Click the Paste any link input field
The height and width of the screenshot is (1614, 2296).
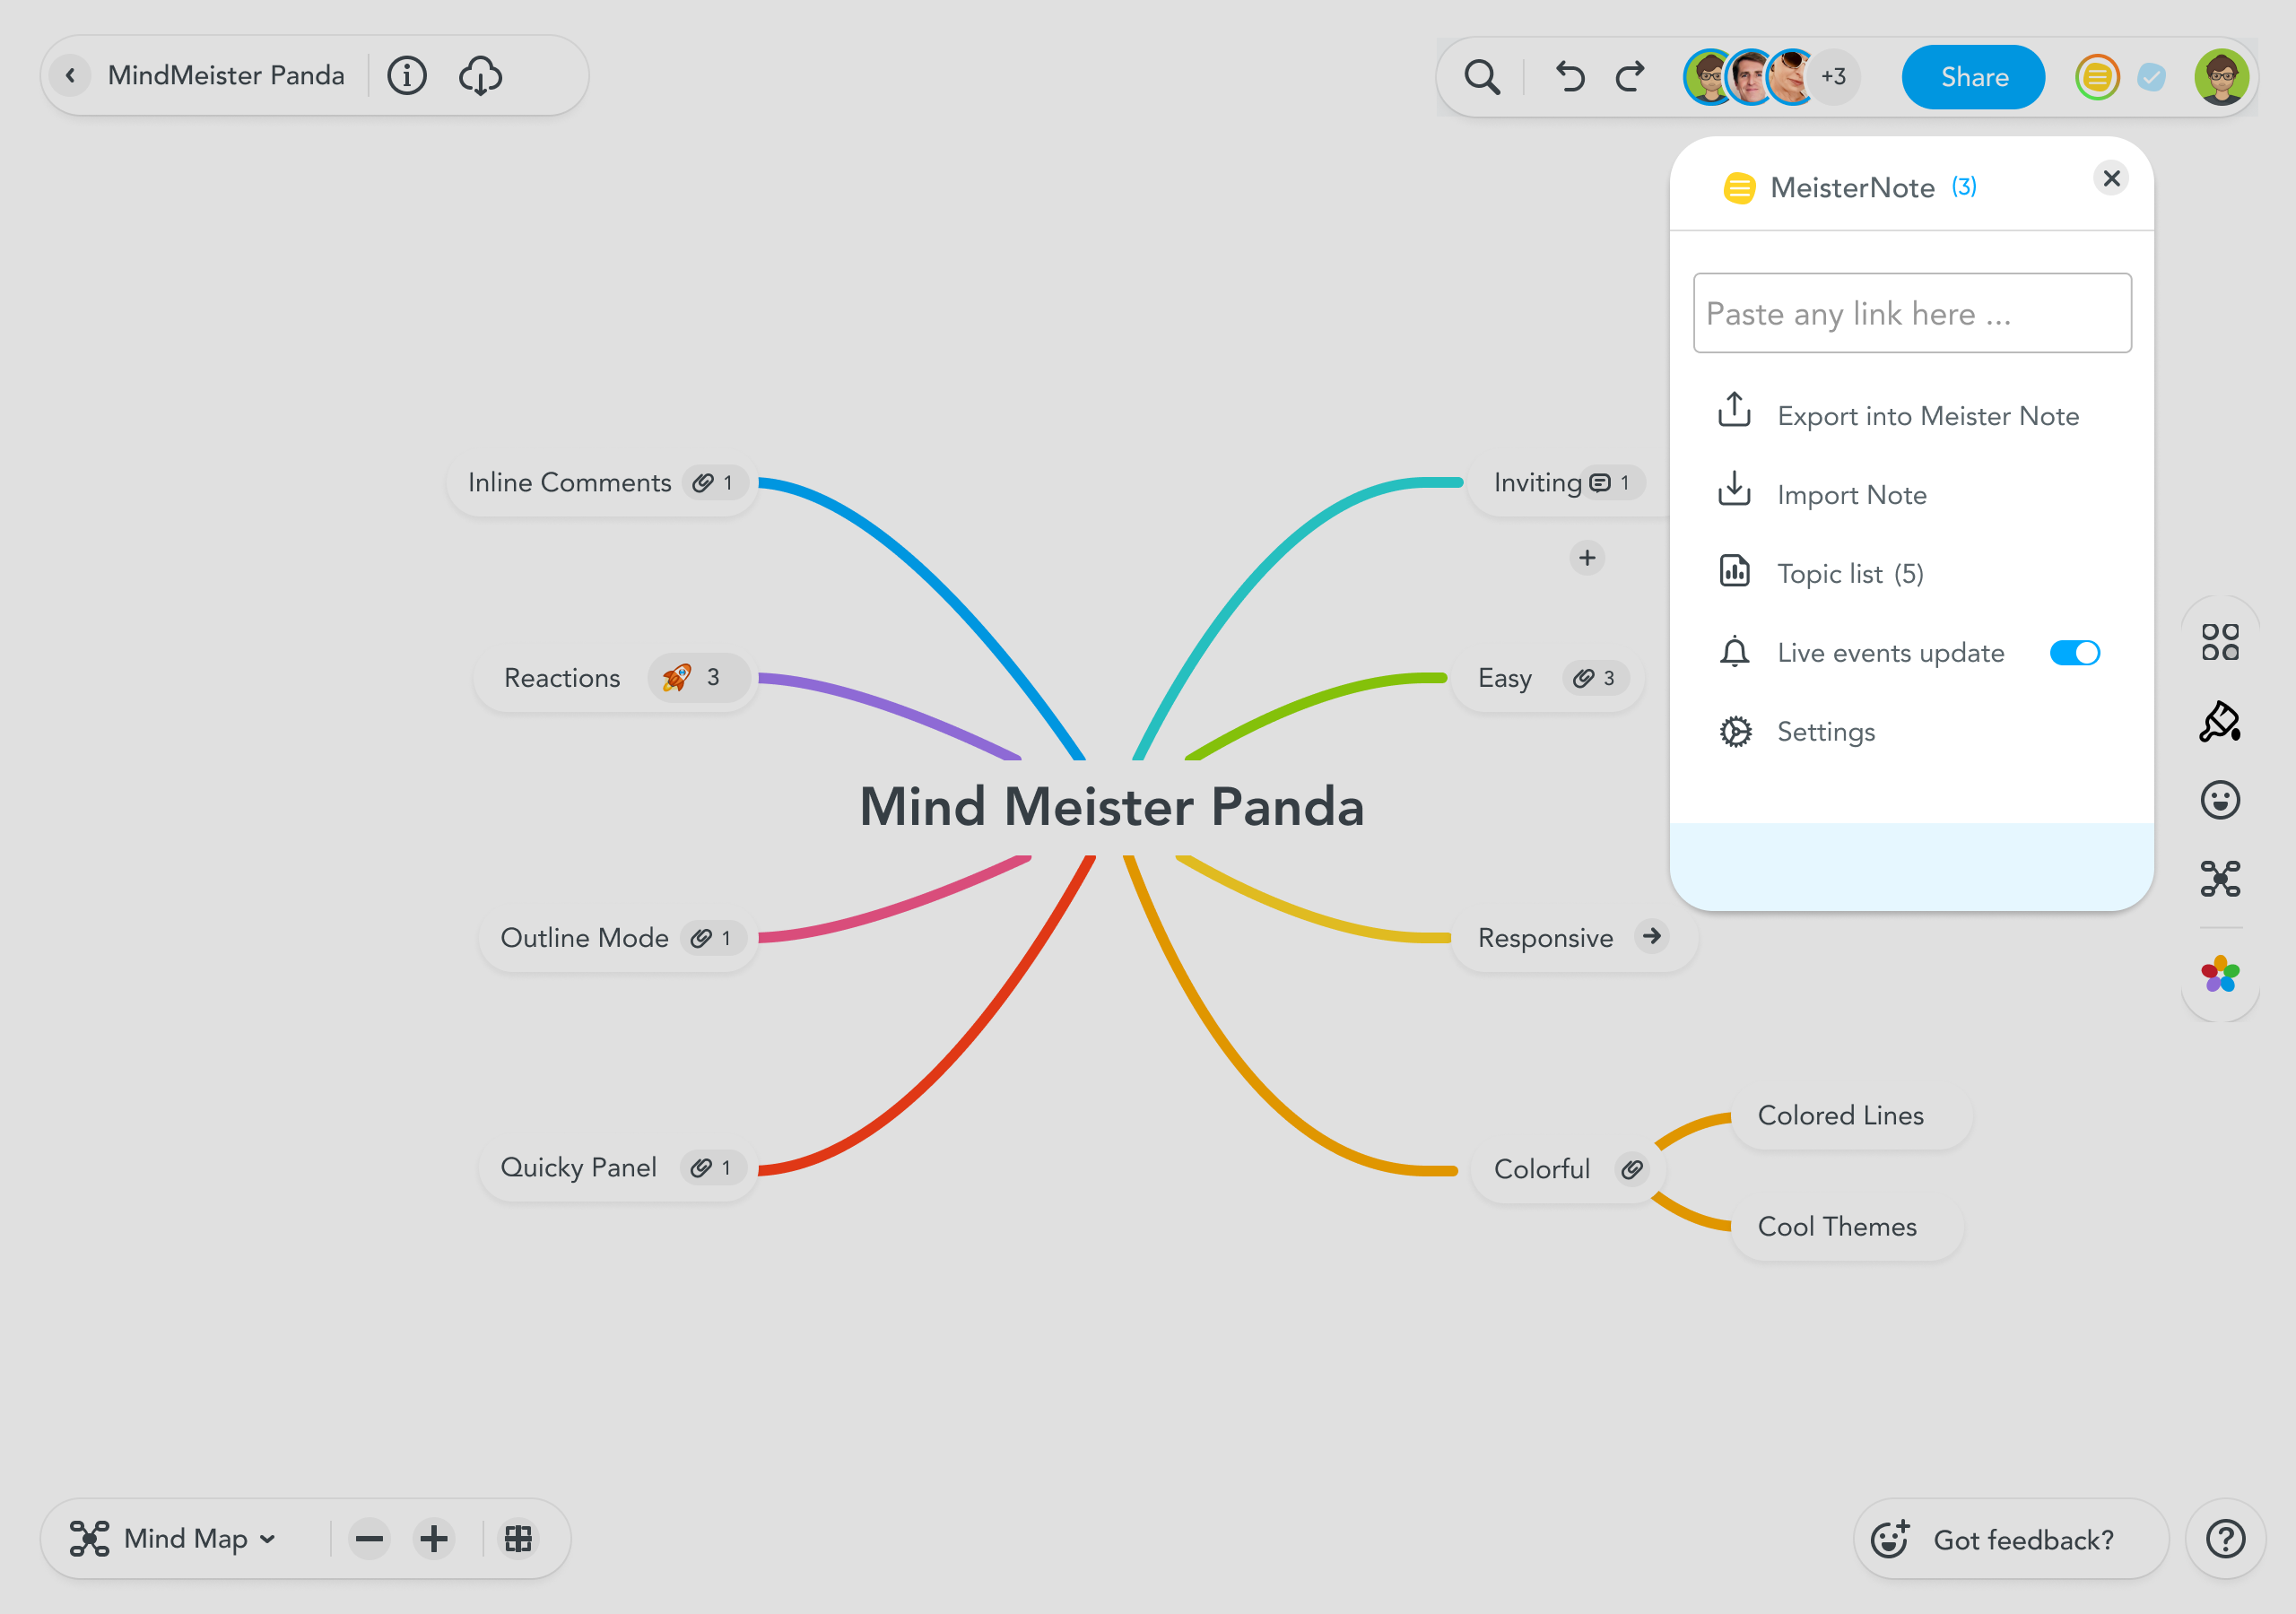click(1911, 313)
